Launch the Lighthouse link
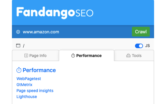The image size is (166, 104). pos(27,96)
